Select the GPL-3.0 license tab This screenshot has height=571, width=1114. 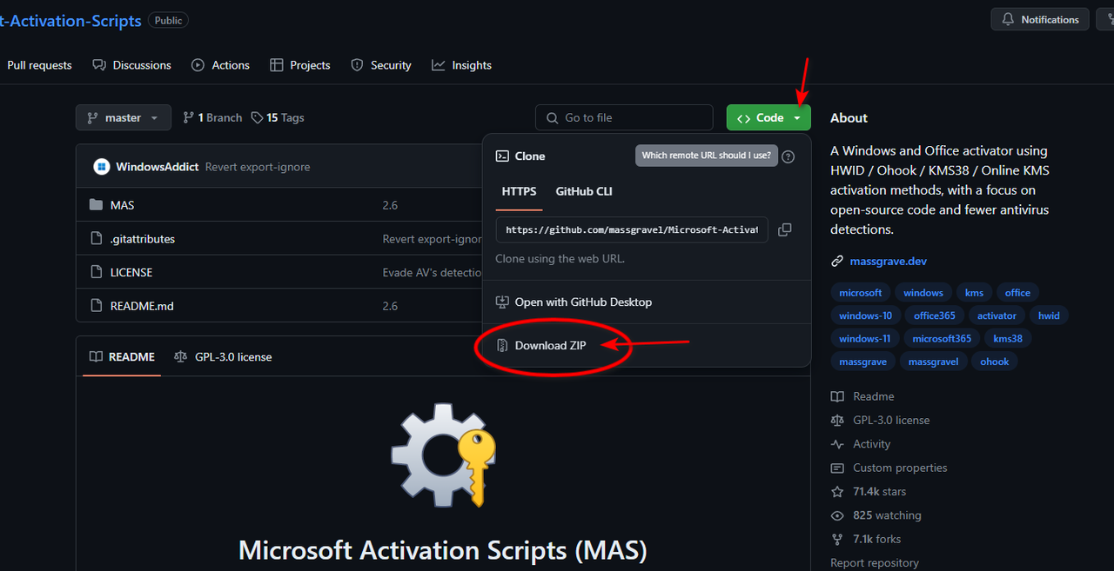(x=223, y=357)
